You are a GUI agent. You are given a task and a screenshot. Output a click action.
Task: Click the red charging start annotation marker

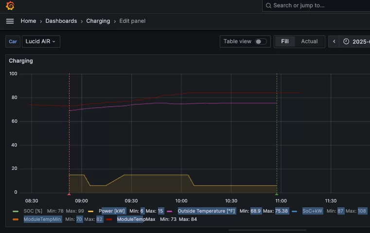click(69, 194)
